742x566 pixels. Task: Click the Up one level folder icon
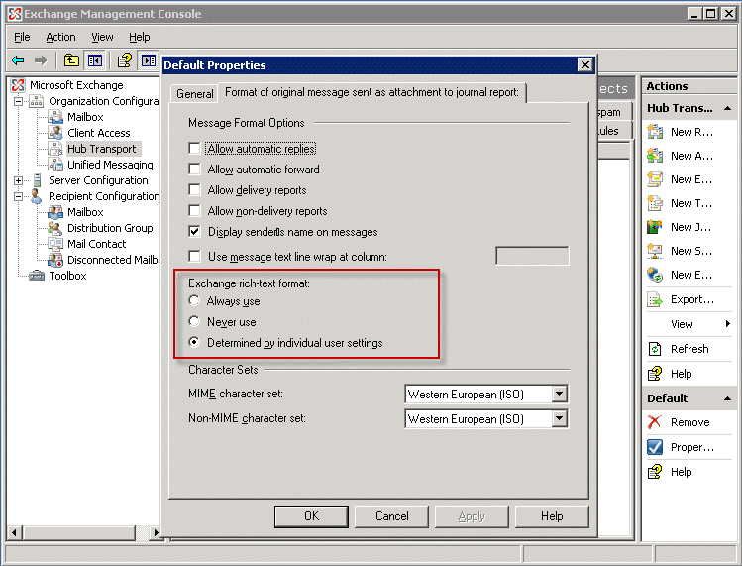coord(71,60)
